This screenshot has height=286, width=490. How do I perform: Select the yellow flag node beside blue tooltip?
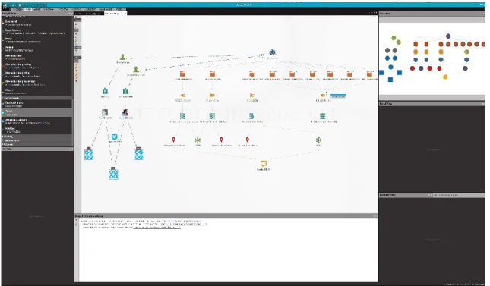tap(323, 95)
